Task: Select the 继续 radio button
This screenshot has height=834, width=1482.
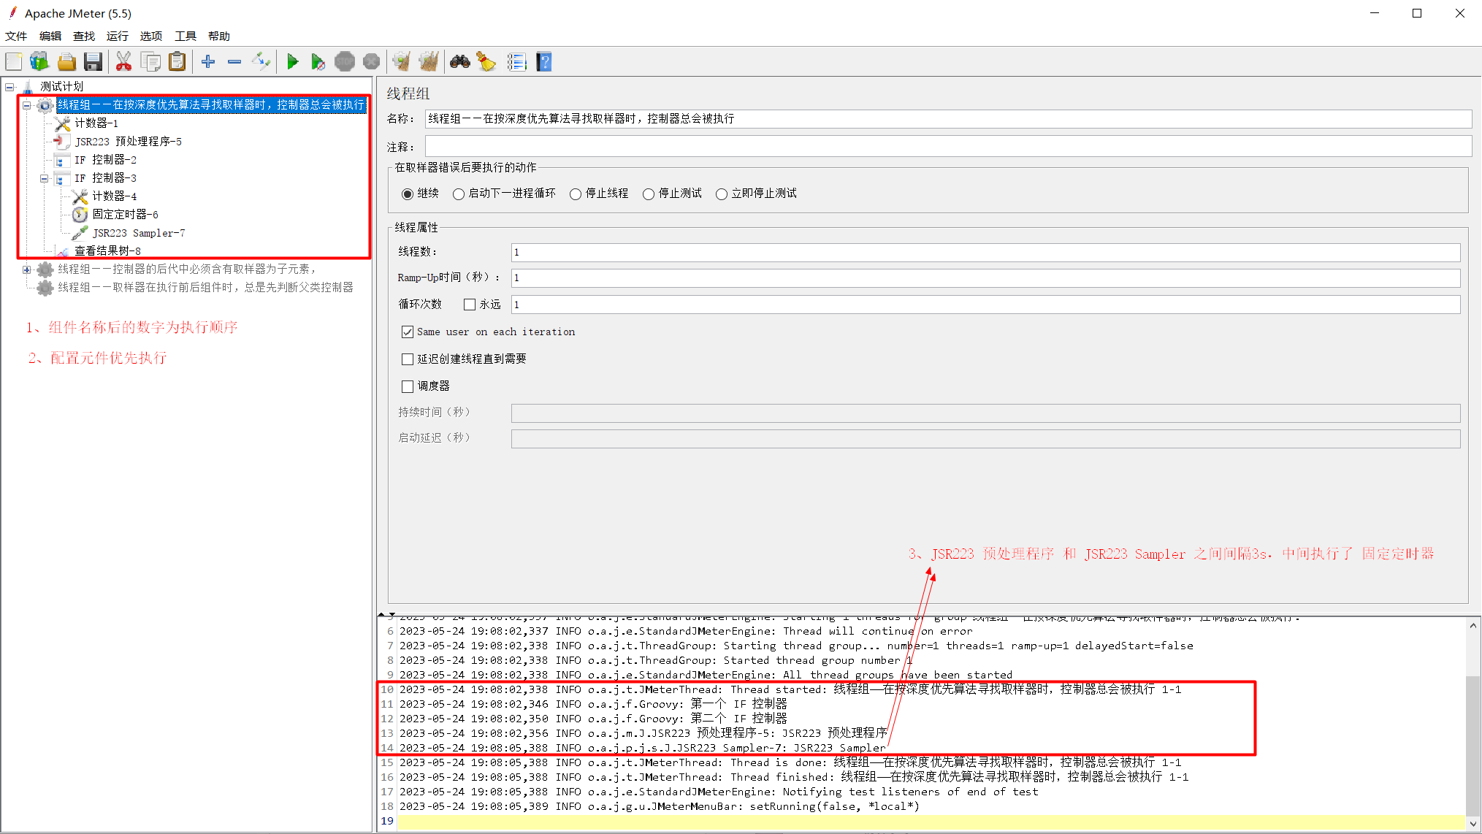Action: pos(408,194)
